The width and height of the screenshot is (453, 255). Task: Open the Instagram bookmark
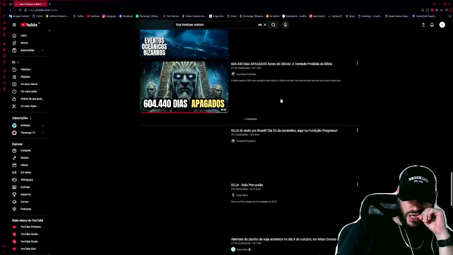pyautogui.click(x=109, y=16)
